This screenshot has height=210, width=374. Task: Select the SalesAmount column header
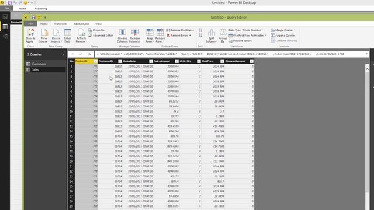164,61
